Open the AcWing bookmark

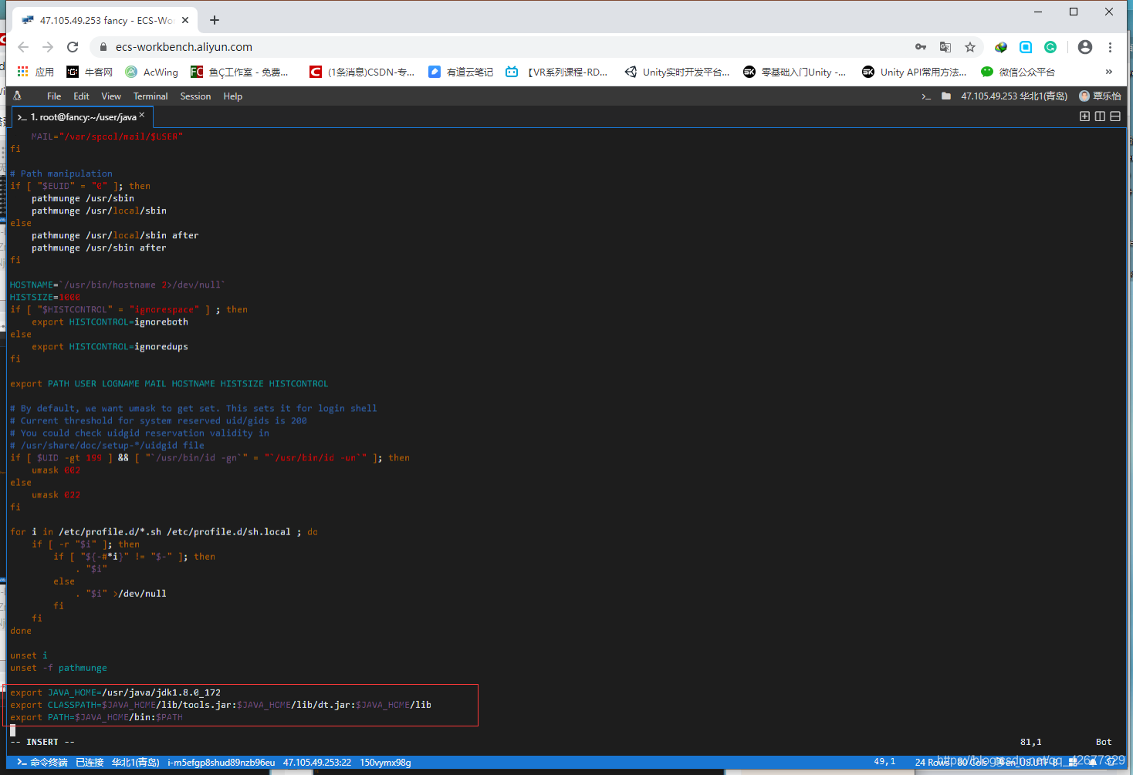(151, 72)
